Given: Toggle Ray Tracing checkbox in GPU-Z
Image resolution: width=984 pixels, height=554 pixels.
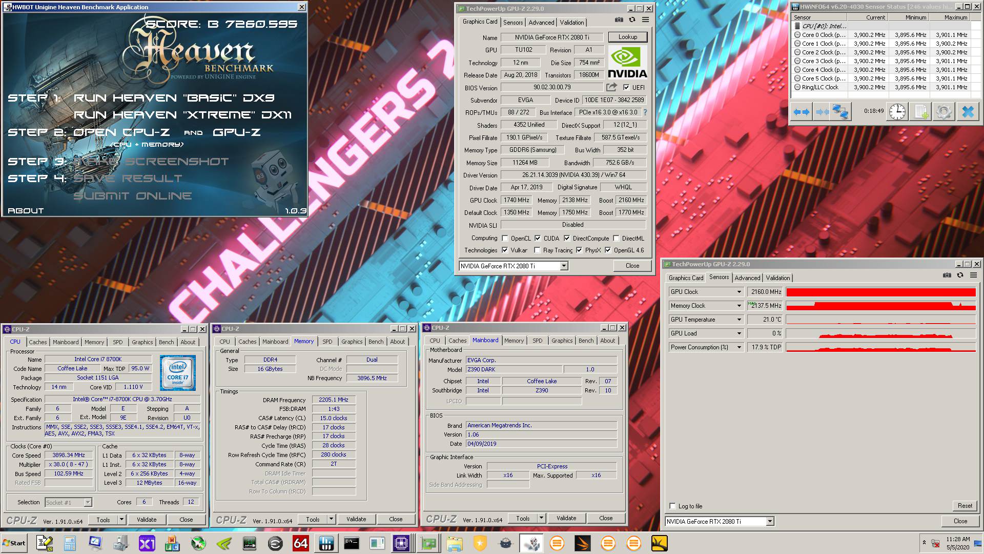Looking at the screenshot, I should pos(537,250).
